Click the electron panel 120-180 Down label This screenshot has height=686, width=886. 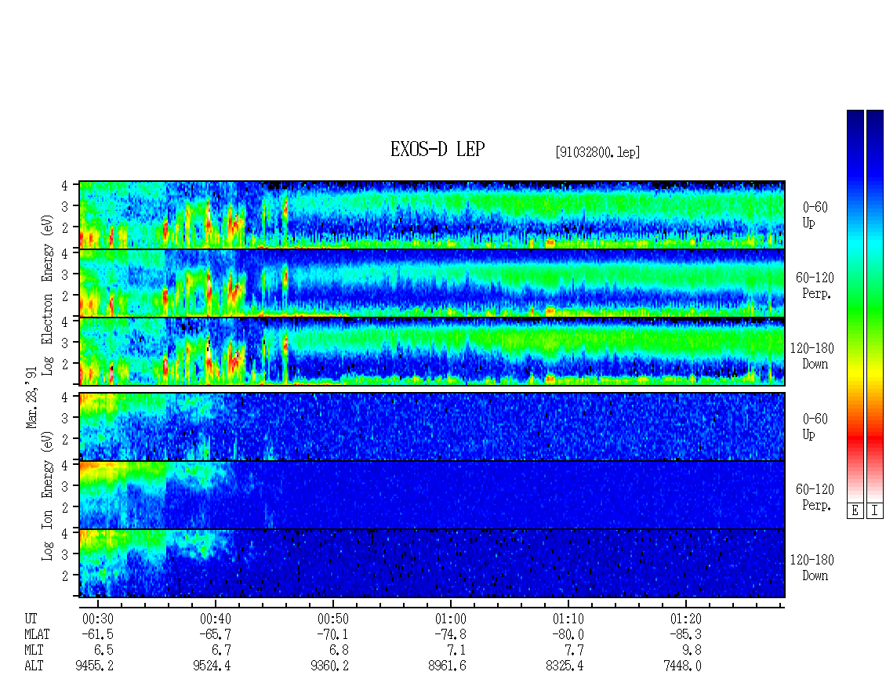812,357
